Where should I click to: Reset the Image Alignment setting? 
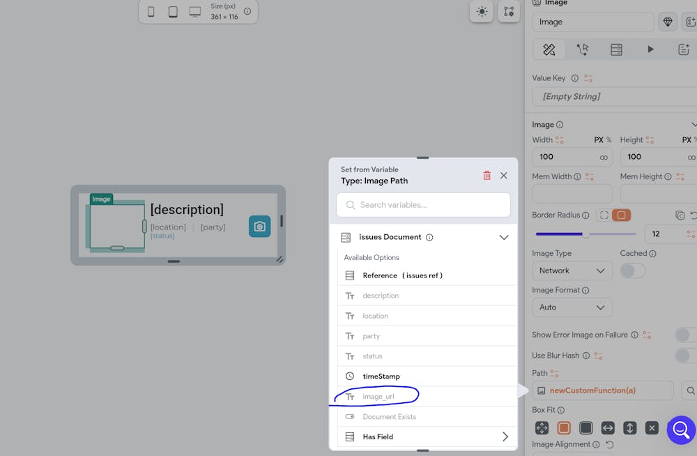pyautogui.click(x=610, y=444)
